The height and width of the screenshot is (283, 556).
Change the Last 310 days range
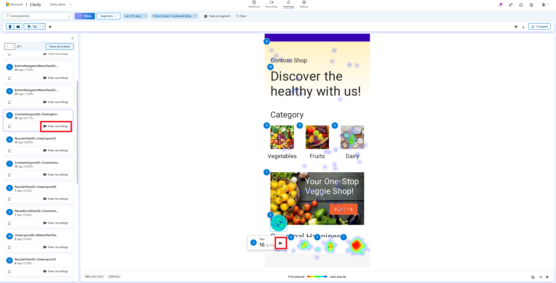coord(135,16)
